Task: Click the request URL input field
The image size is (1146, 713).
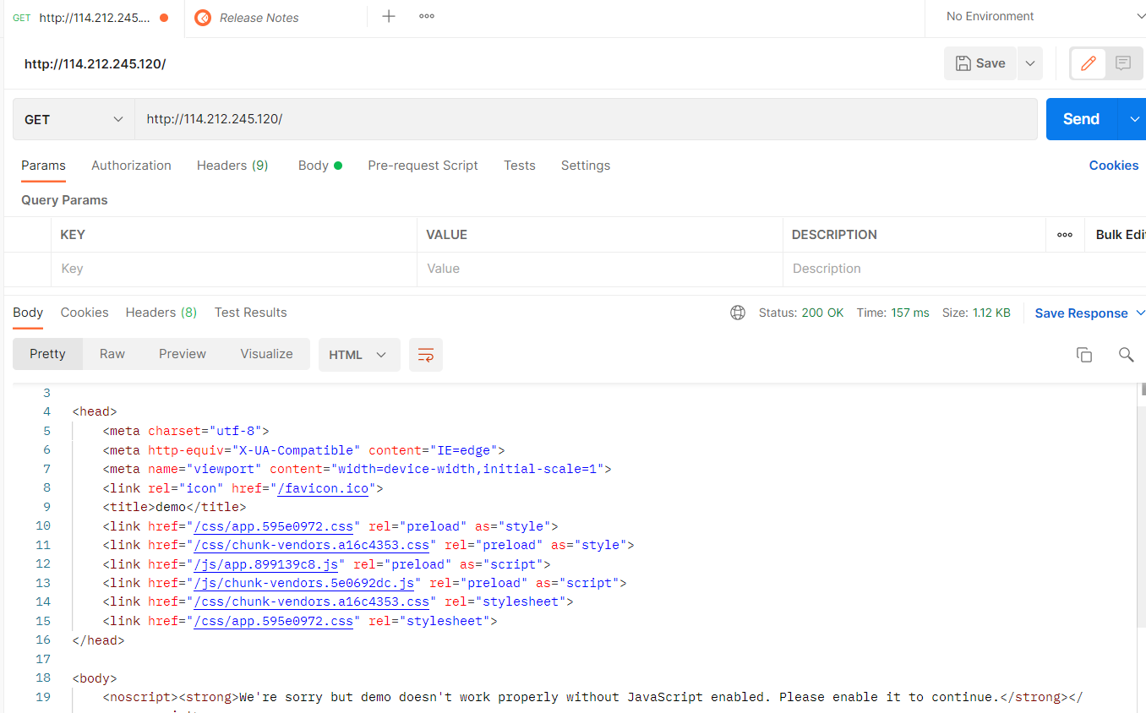Action: tap(586, 119)
